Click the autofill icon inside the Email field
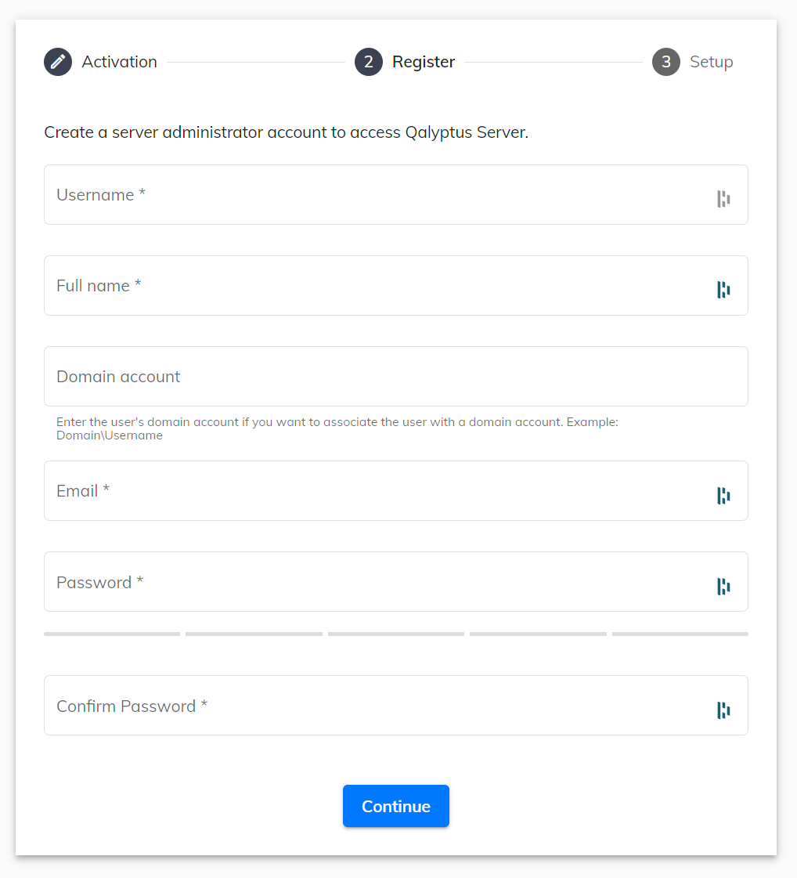This screenshot has height=878, width=797. click(723, 494)
